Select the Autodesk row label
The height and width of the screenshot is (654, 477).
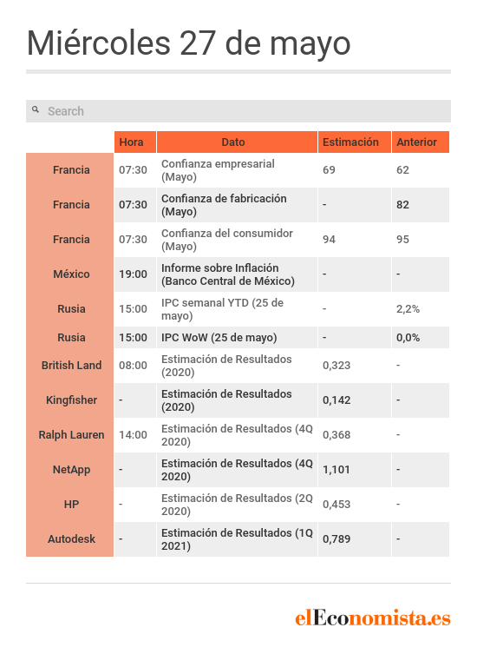(71, 539)
